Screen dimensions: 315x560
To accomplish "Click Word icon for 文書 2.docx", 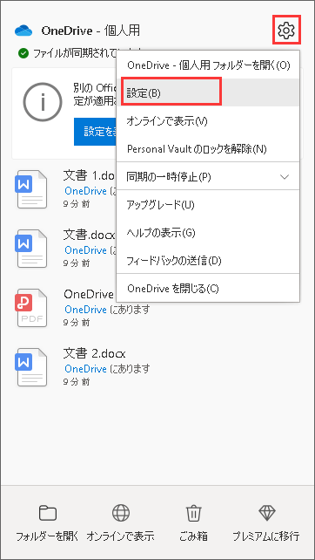I will (31, 367).
